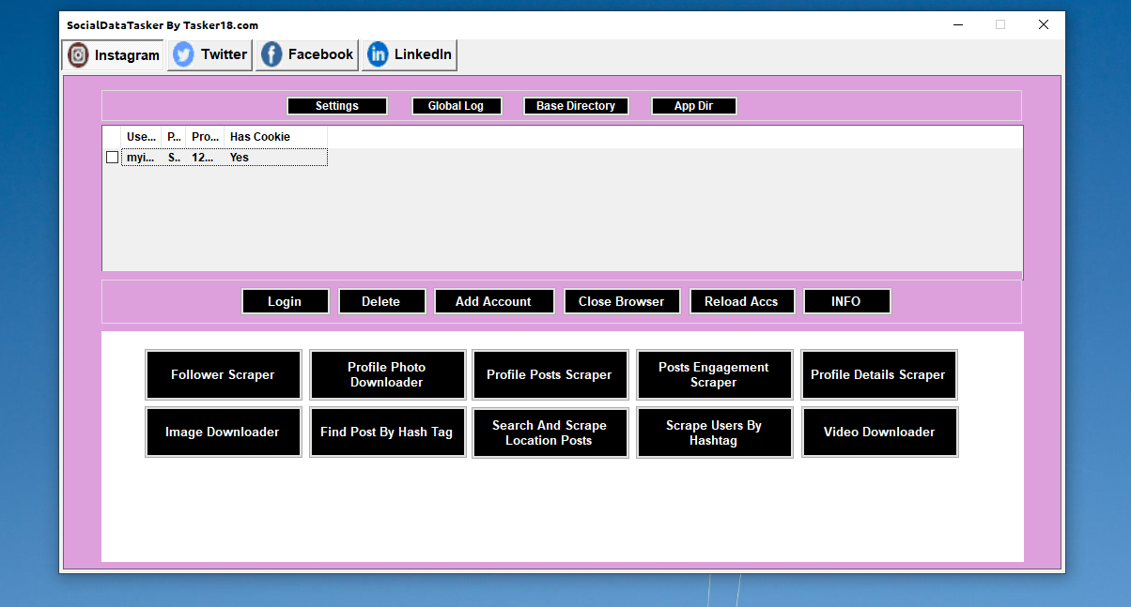Click the Delete account button
The image size is (1131, 607).
coord(381,301)
